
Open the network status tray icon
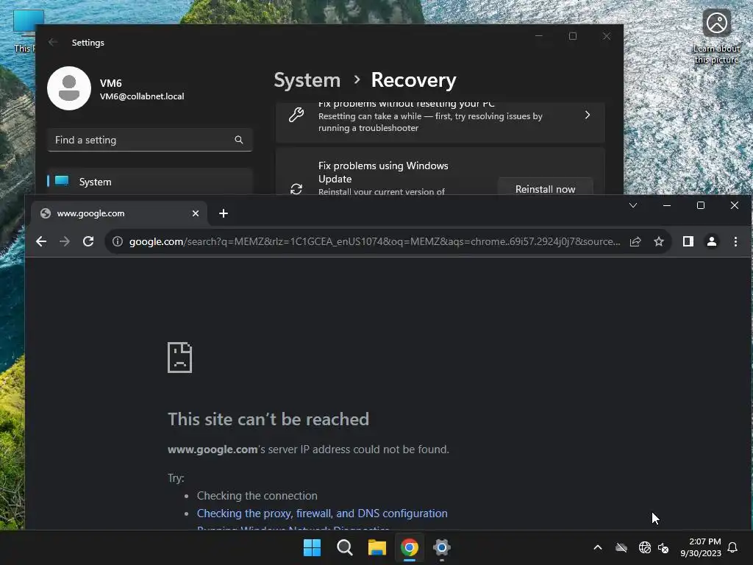(644, 547)
